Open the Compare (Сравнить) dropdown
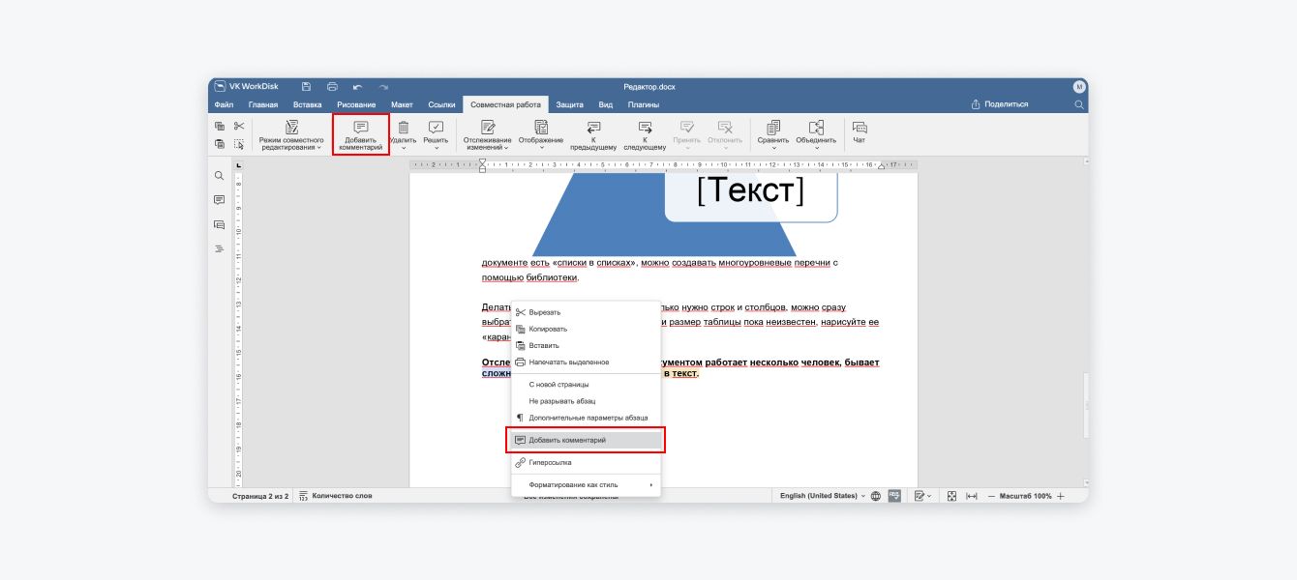The width and height of the screenshot is (1297, 580). coord(773,135)
